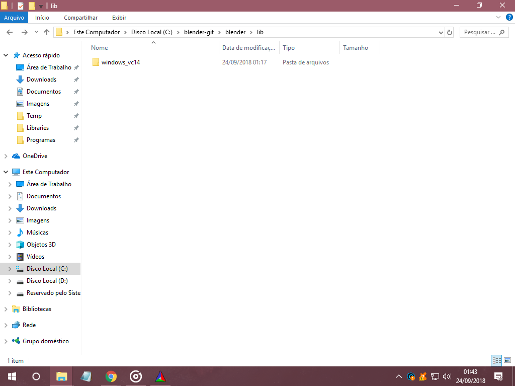This screenshot has width=515, height=386.
Task: Click blender breadcrumb in address bar
Action: (235, 32)
